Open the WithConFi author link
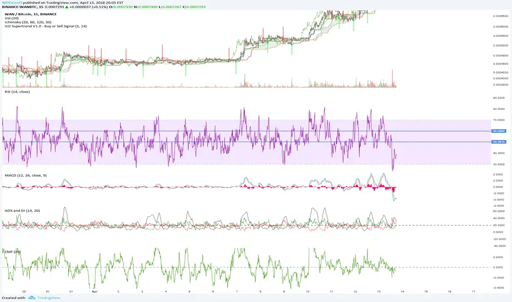This screenshot has width=512, height=302. pos(12,3)
